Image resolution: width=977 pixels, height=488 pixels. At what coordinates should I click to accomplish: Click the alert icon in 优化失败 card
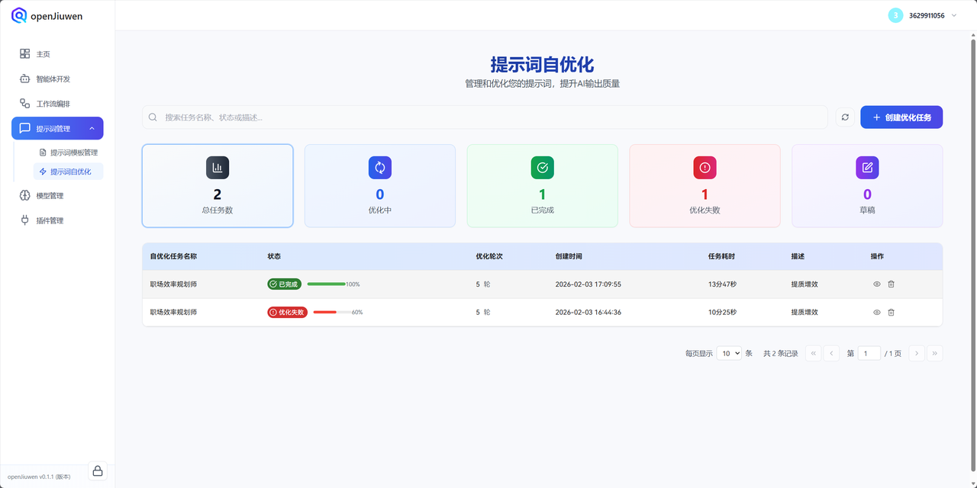tap(705, 168)
